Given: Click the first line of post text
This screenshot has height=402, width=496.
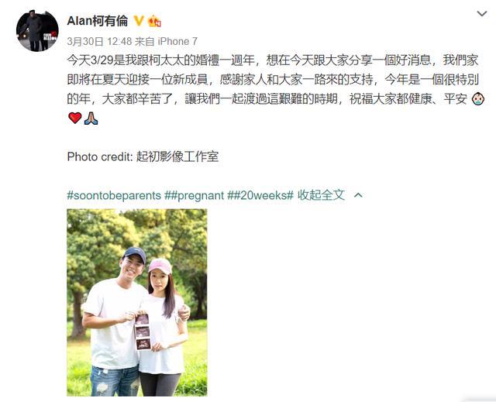Looking at the screenshot, I should pos(273,60).
